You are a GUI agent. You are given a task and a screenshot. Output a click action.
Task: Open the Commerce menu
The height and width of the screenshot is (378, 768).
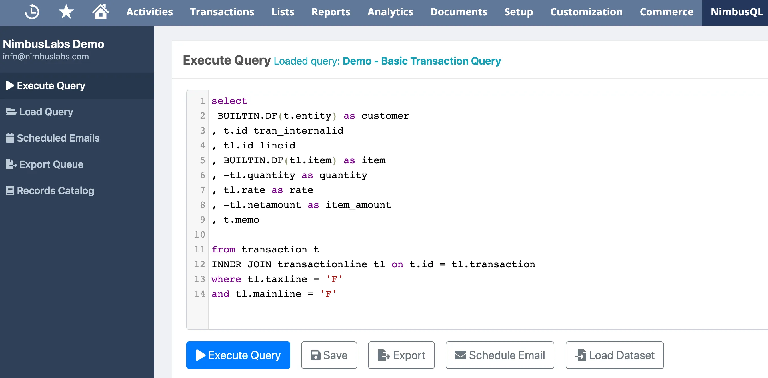pyautogui.click(x=666, y=12)
